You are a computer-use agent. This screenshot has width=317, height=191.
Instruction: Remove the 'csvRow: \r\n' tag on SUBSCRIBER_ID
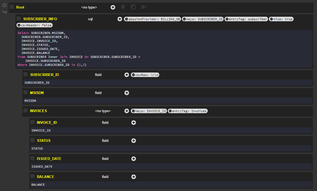pos(133,75)
